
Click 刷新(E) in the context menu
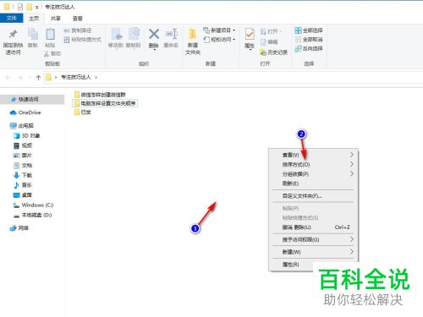(313, 183)
